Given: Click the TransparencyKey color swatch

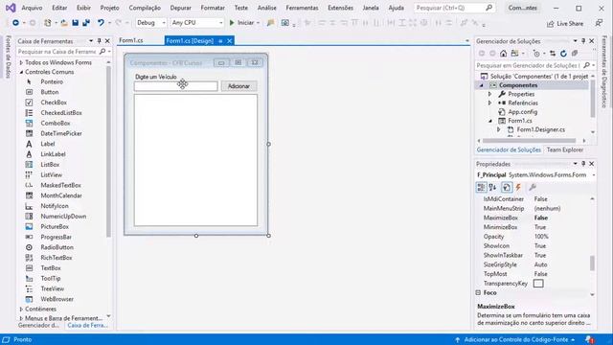Looking at the screenshot, I should coord(538,284).
